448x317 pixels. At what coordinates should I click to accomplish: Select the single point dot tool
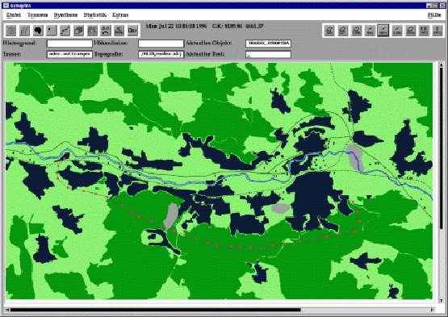52,31
